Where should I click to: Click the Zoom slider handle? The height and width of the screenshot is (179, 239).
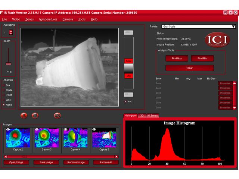9,64
